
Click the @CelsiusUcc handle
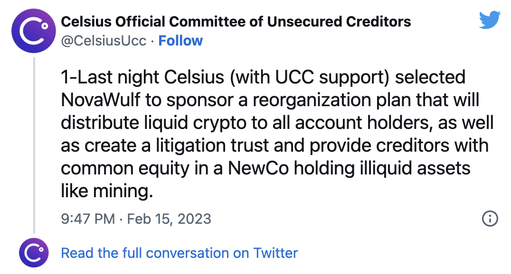click(104, 41)
